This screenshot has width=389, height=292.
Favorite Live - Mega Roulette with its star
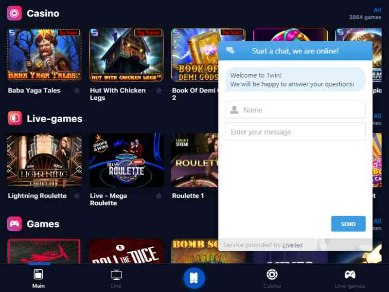[159, 196]
